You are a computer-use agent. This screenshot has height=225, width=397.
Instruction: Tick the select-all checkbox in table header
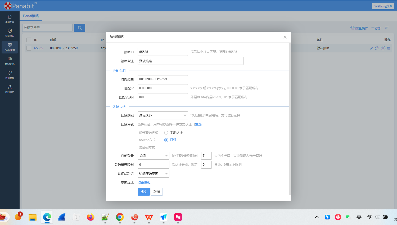tap(29, 40)
